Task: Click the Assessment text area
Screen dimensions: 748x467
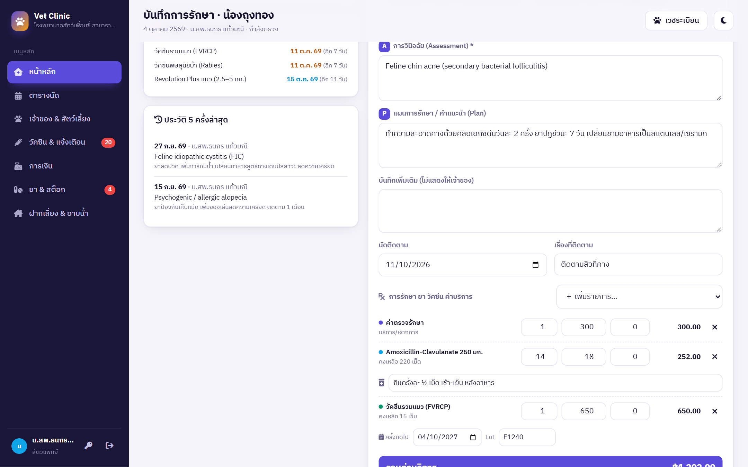Action: (550, 78)
